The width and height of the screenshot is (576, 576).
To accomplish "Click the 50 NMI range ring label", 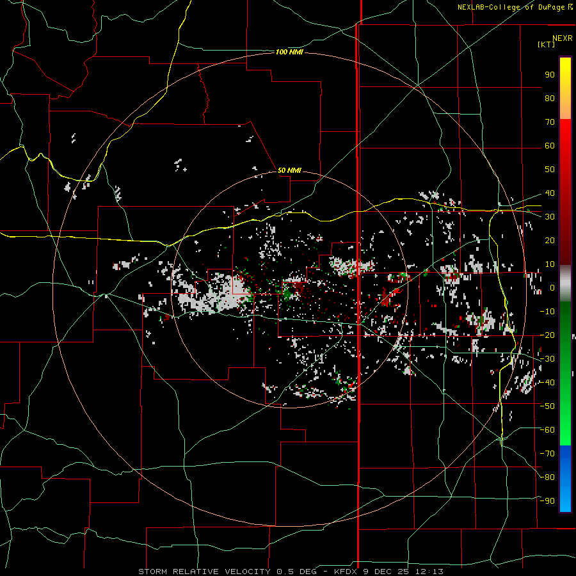I will tap(289, 170).
